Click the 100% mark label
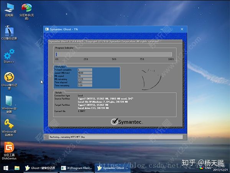This screenshot has height=173, width=230. [x=171, y=59]
